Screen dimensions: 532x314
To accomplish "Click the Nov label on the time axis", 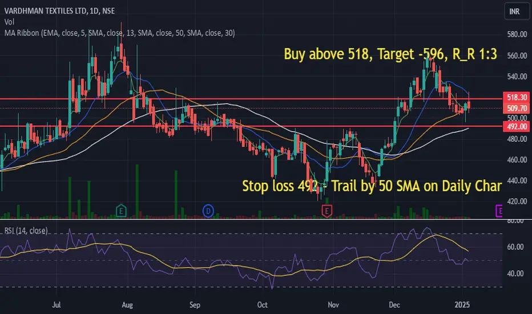I will (x=333, y=305).
